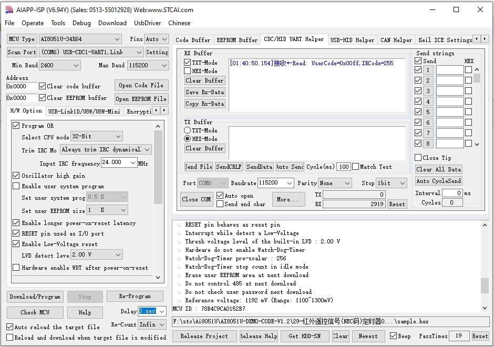The height and width of the screenshot is (347, 494).
Task: Click the AIAPP-ISP app icon in title bar
Action: click(x=9, y=10)
